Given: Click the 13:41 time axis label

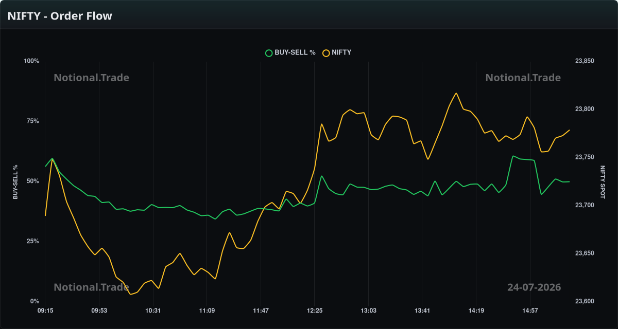Looking at the screenshot, I should pyautogui.click(x=422, y=310).
